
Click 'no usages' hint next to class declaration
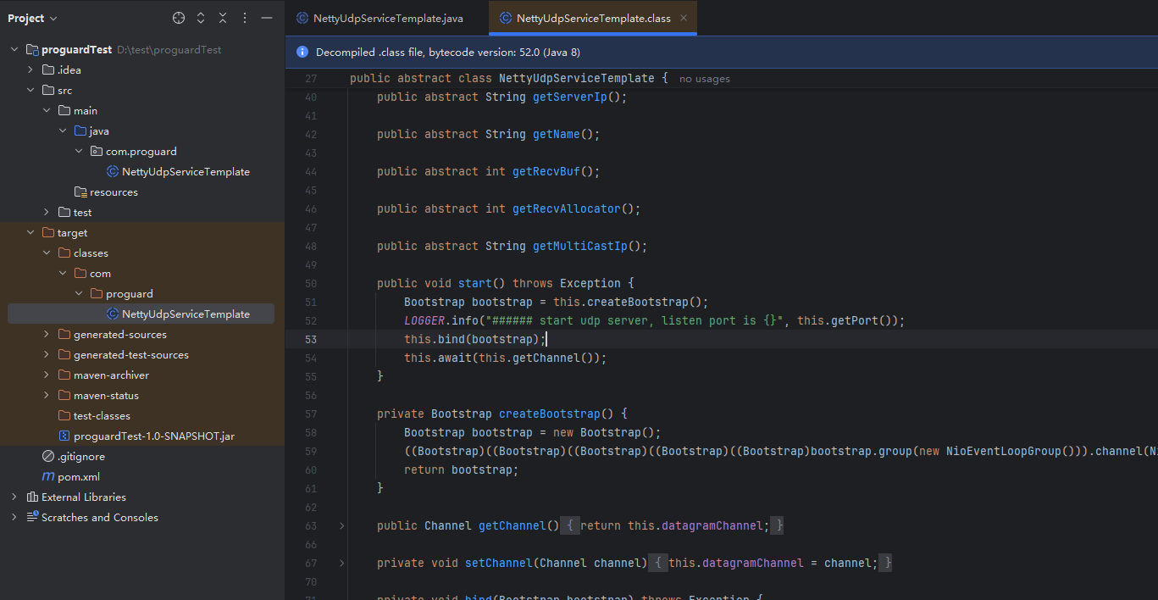(705, 79)
